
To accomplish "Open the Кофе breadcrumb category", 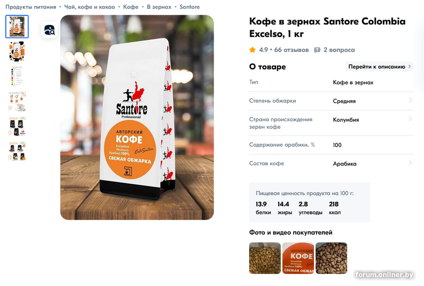I will click(x=130, y=7).
